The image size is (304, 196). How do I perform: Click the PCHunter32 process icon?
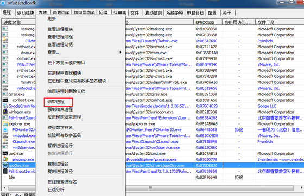pyautogui.click(x=5, y=129)
